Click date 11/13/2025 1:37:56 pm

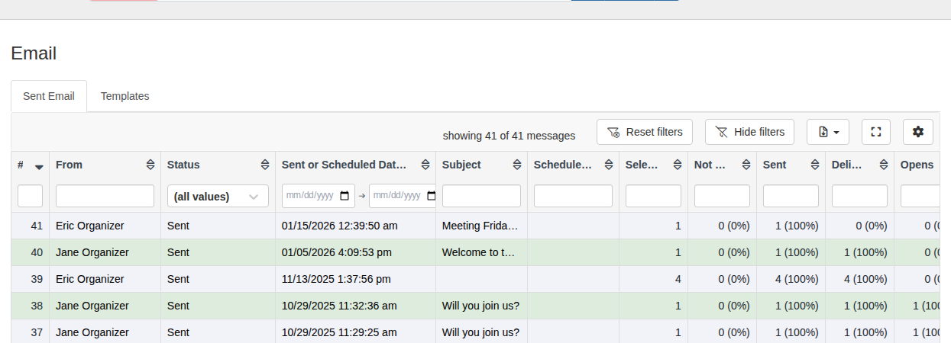[x=336, y=279]
